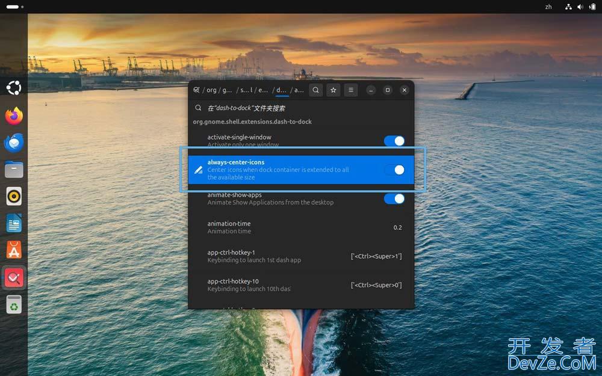Click the ['<Ctrl><Super>0'] value

(x=376, y=285)
